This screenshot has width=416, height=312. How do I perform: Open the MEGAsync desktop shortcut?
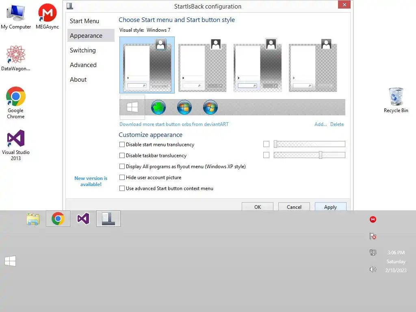47,17
